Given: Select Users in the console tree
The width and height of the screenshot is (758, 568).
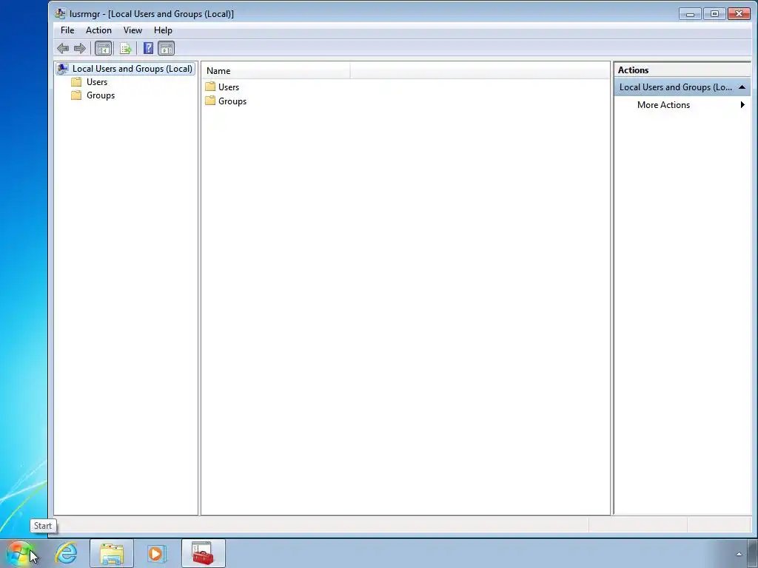Looking at the screenshot, I should tap(97, 81).
